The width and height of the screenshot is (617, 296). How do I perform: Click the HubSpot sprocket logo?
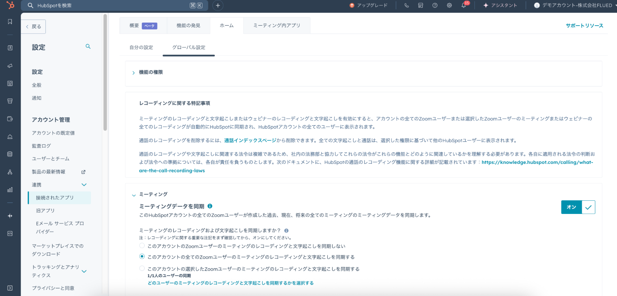(10, 5)
